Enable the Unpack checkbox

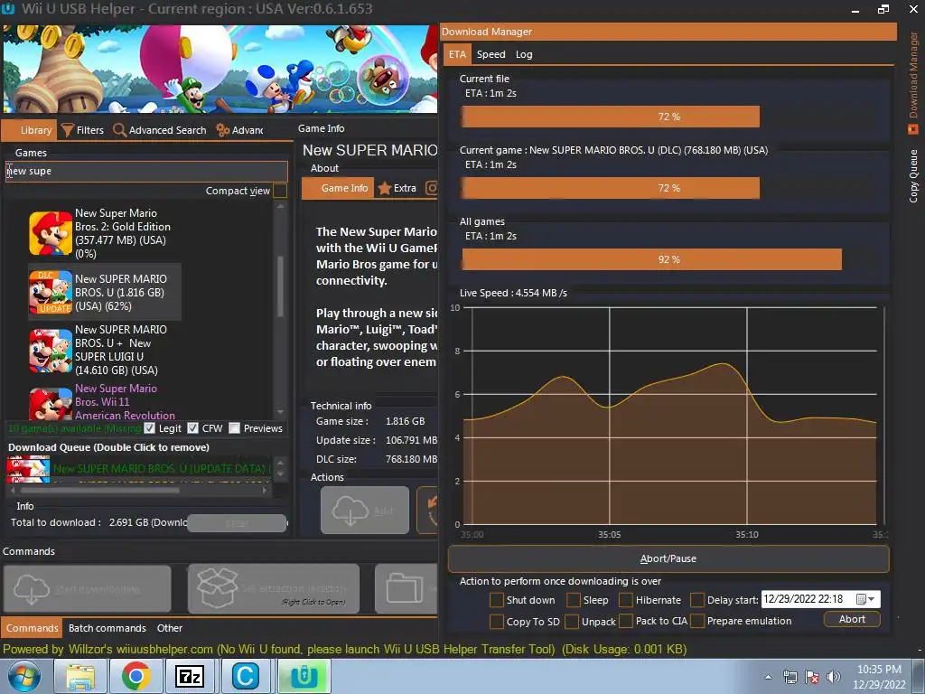pos(572,622)
